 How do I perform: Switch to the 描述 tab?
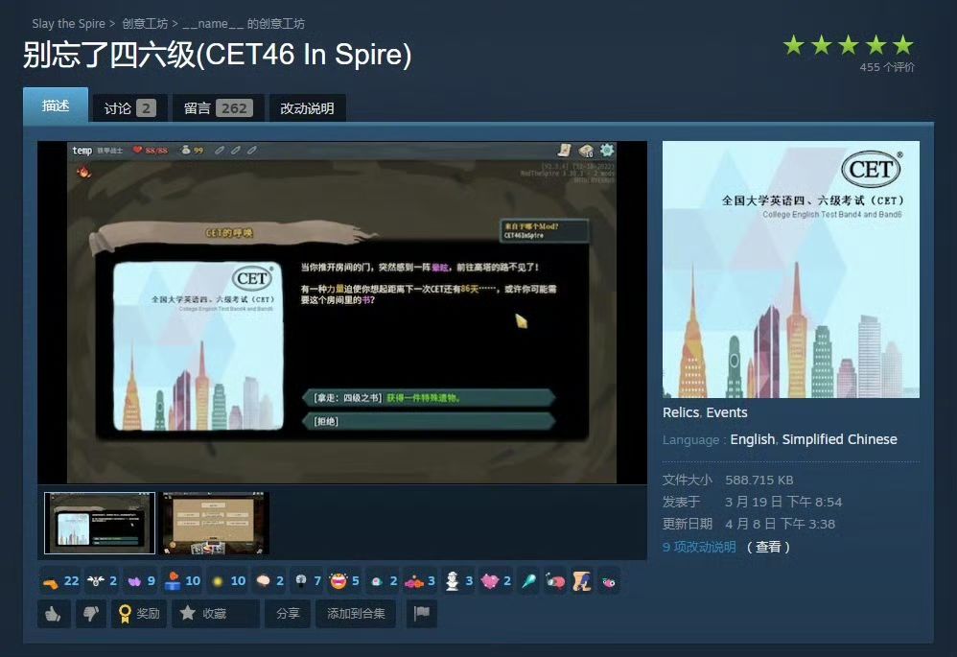click(x=56, y=106)
